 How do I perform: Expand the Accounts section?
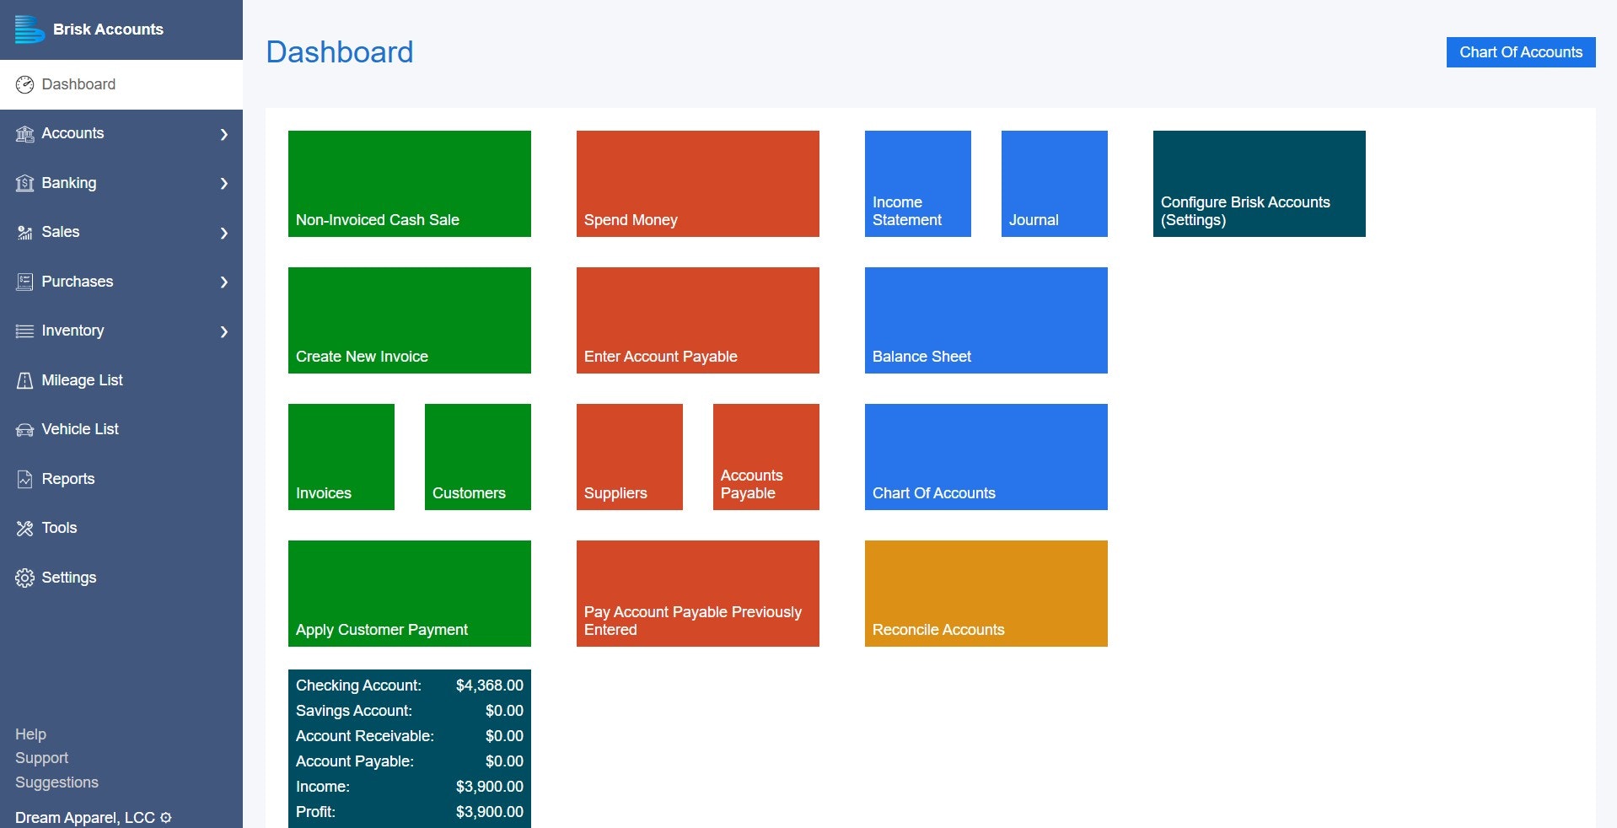(x=72, y=133)
